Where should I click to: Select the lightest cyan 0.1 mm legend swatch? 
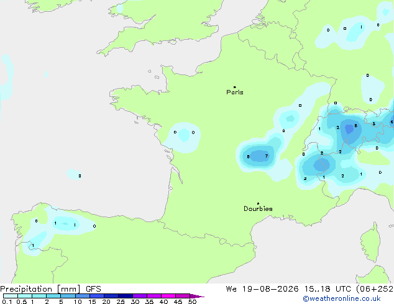point(11,296)
